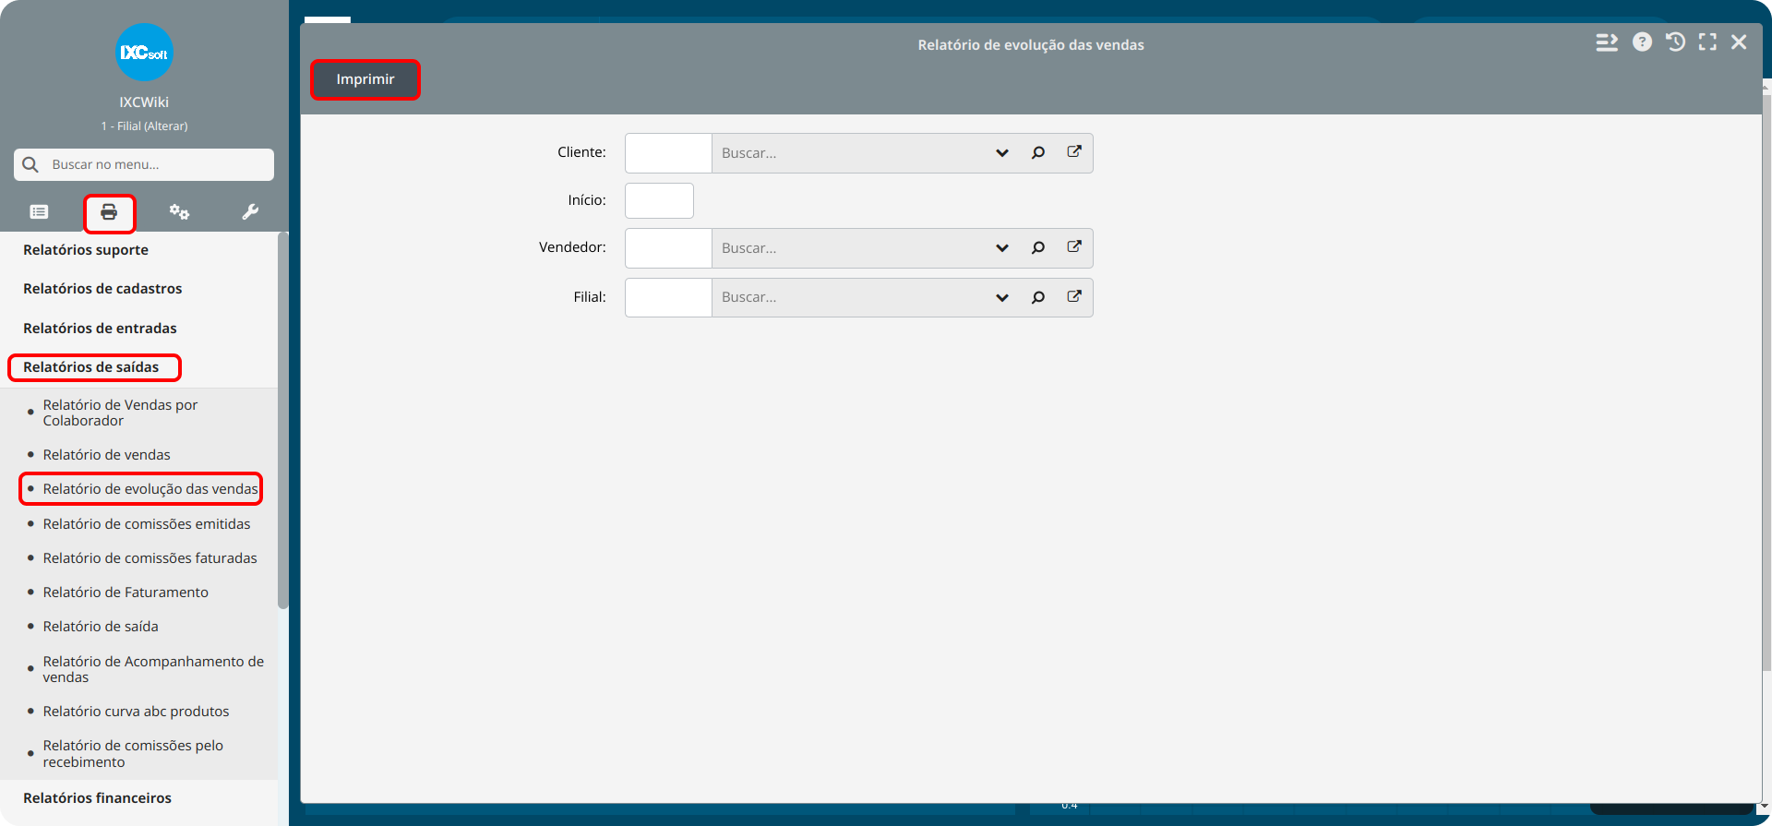Expand the Vendedor dropdown arrow
This screenshot has height=826, width=1772.
(x=1002, y=248)
